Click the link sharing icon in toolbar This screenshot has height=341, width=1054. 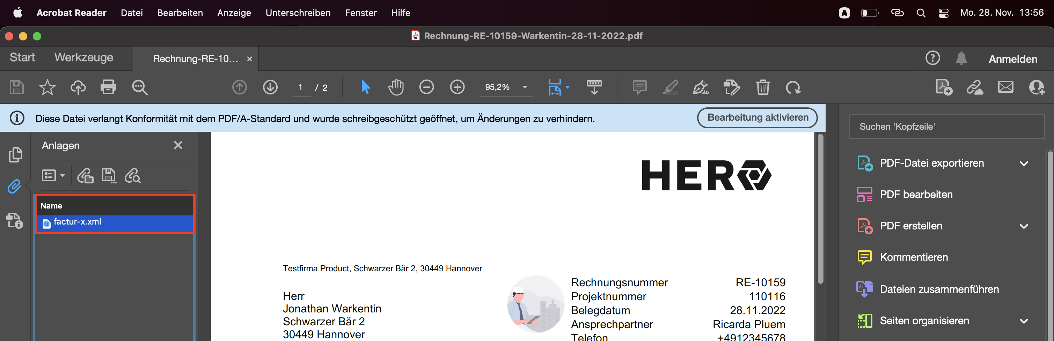pyautogui.click(x=975, y=88)
